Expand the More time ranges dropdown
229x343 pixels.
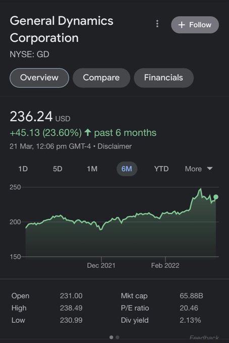point(199,169)
